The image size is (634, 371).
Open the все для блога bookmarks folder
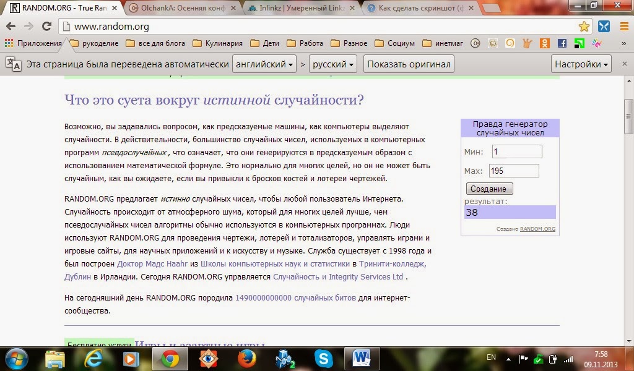(155, 43)
